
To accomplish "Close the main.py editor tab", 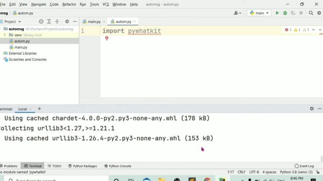I will click(104, 22).
